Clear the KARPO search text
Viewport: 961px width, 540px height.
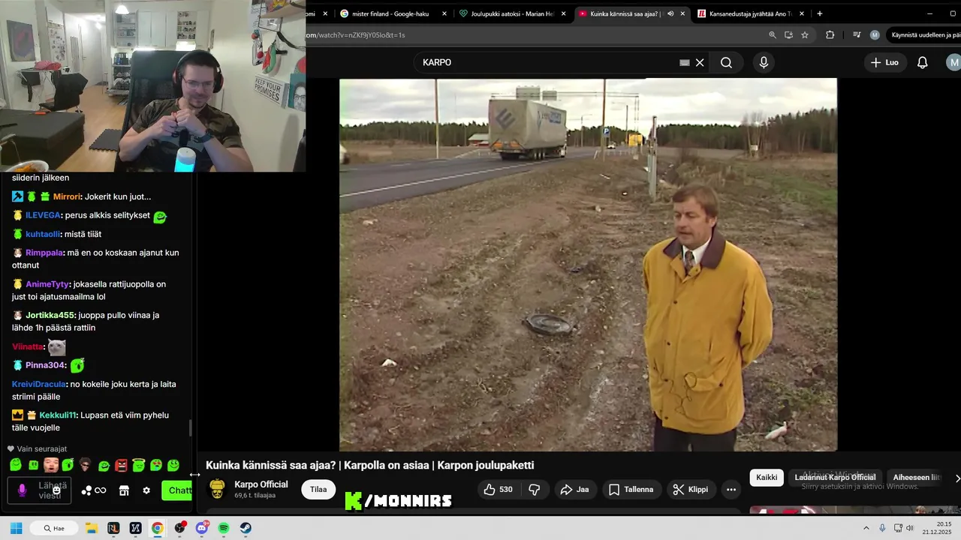pos(700,62)
